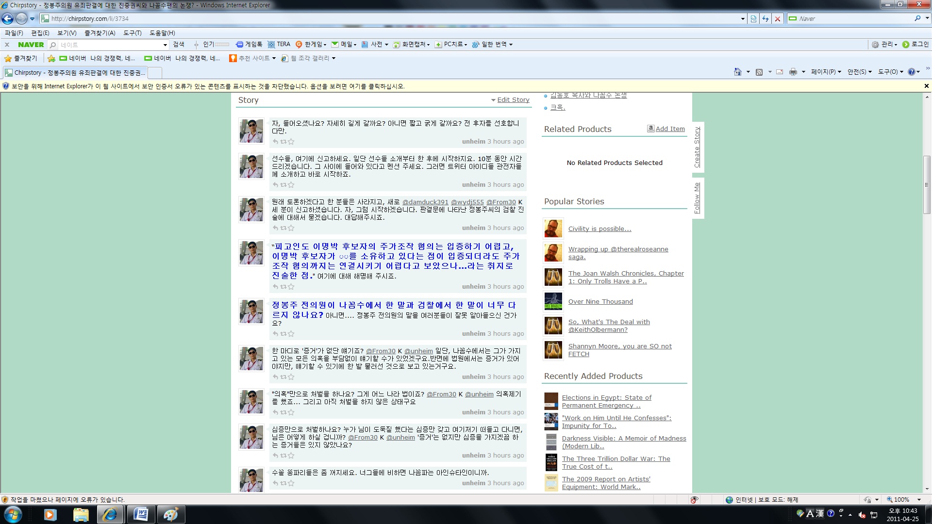The width and height of the screenshot is (932, 524).
Task: Refresh the page with the refresh icon
Action: [x=766, y=19]
